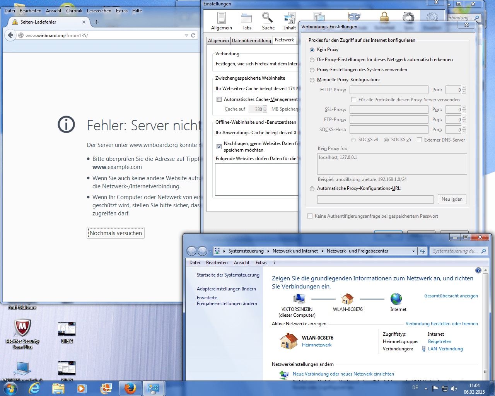
Task: Open Adaptereinstellungen ändern link
Action: 226,289
